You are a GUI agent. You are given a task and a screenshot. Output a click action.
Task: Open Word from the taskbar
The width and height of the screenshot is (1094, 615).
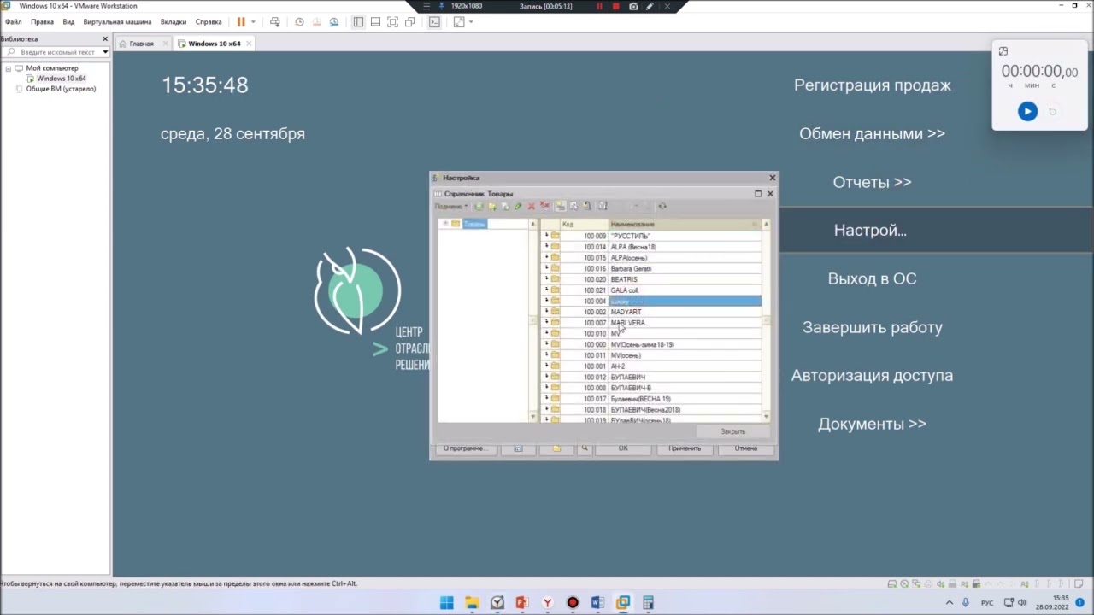pyautogui.click(x=597, y=603)
